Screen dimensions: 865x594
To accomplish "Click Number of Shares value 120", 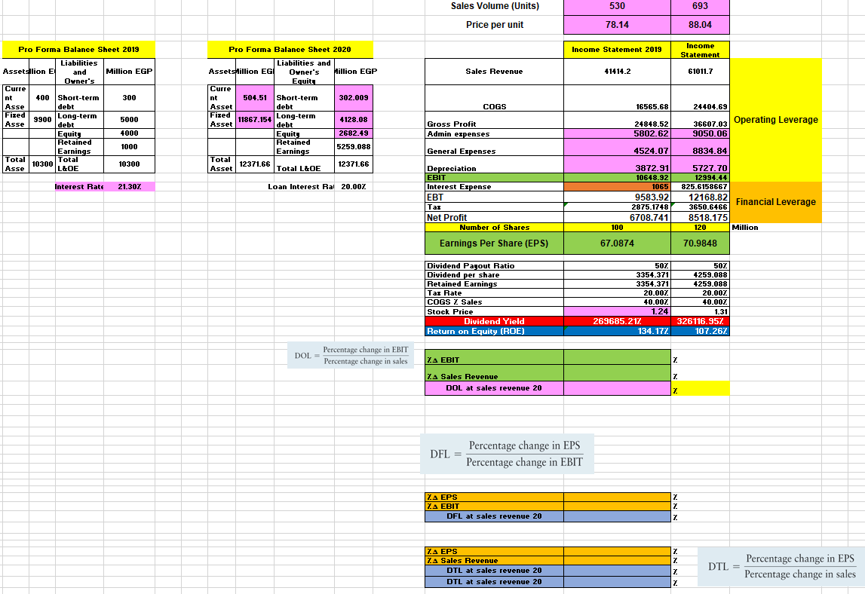I will pyautogui.click(x=700, y=227).
